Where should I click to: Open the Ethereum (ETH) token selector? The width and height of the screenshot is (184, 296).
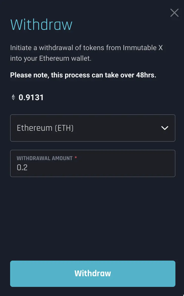coord(93,128)
